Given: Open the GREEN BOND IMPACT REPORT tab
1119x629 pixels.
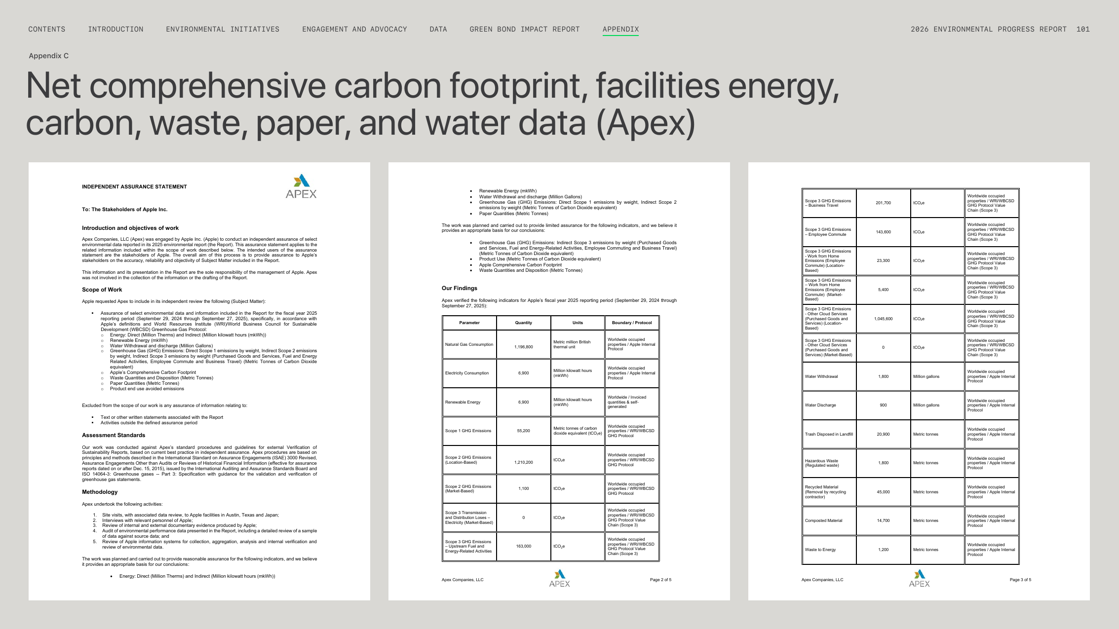Looking at the screenshot, I should 525,29.
